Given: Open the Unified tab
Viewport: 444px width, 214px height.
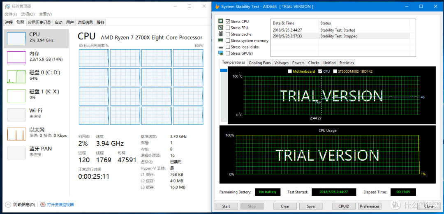Looking at the screenshot, I should click(x=329, y=63).
